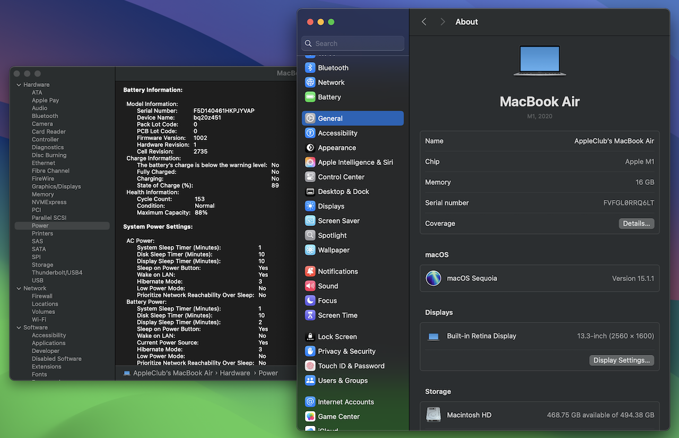The height and width of the screenshot is (438, 679).
Task: Select Extensions in System Information sidebar
Action: coord(46,366)
